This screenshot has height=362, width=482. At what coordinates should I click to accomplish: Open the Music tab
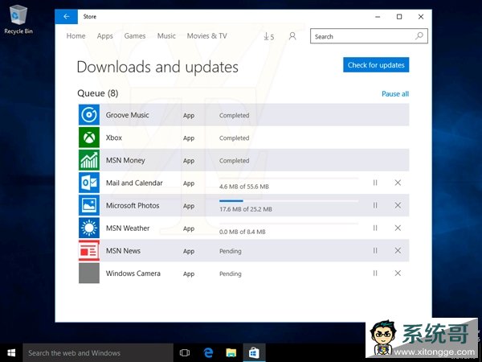pos(166,36)
